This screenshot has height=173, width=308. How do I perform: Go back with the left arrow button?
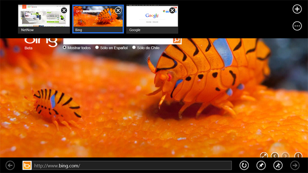(x=10, y=166)
